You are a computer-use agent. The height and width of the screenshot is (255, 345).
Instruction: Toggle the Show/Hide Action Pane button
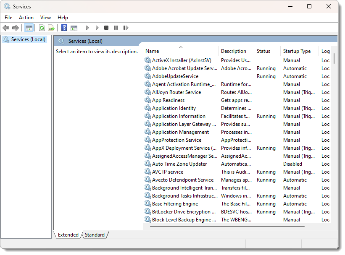coord(74,28)
